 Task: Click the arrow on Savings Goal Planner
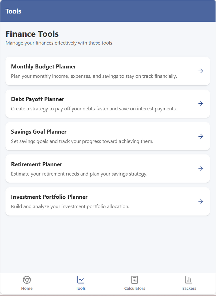tap(201, 136)
